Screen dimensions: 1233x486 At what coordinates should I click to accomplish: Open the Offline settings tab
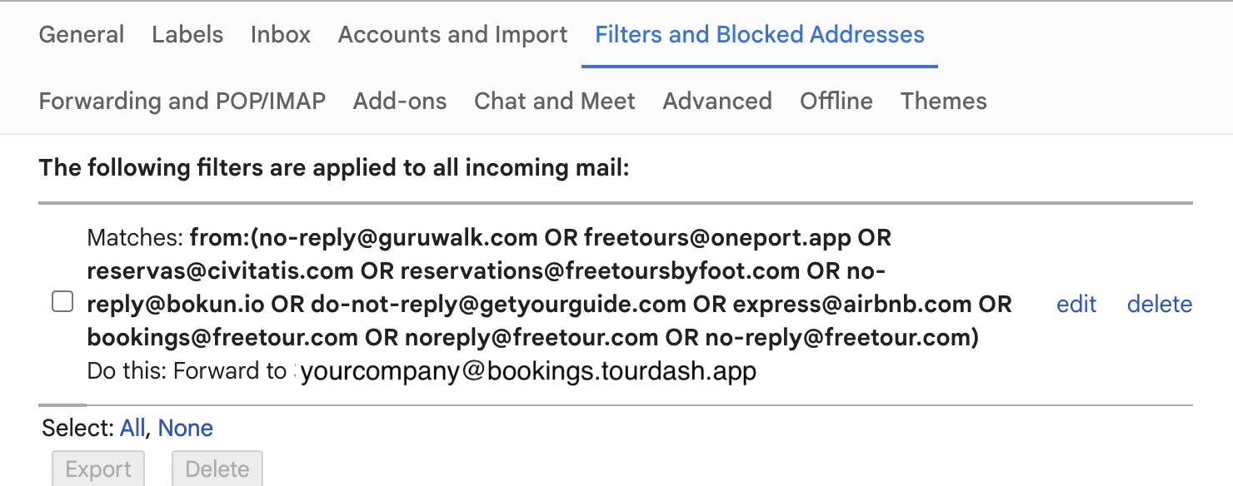click(x=836, y=102)
